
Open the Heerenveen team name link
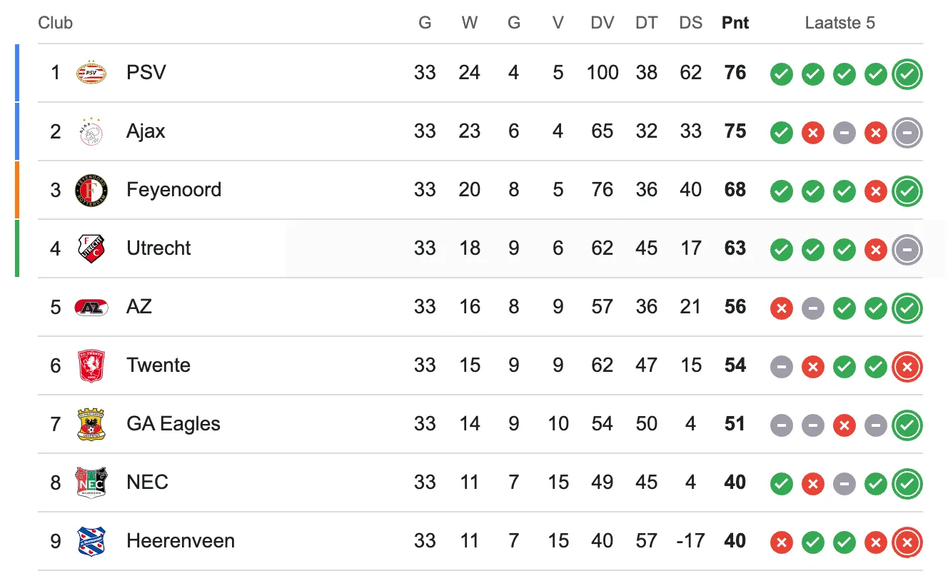(x=181, y=541)
